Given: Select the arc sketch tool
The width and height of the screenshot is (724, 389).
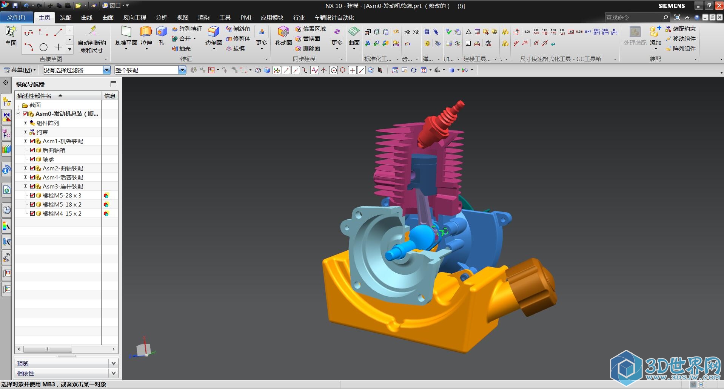Looking at the screenshot, I should 29,47.
